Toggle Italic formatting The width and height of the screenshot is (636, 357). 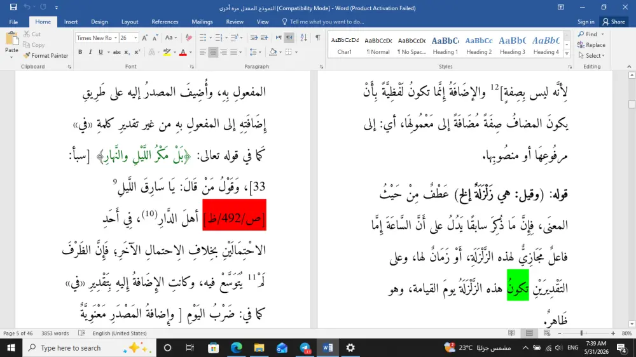coord(90,52)
